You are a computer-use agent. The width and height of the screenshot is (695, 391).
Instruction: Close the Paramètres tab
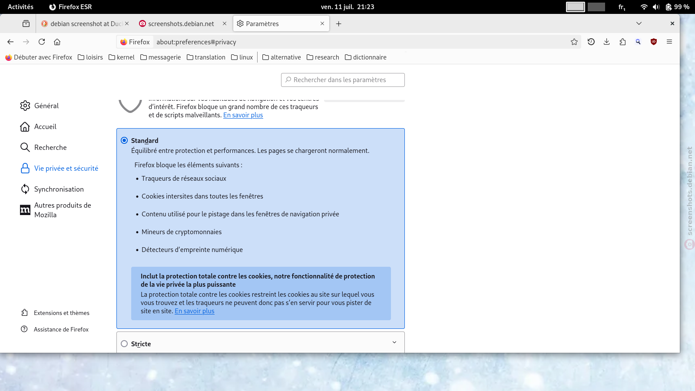click(x=322, y=23)
